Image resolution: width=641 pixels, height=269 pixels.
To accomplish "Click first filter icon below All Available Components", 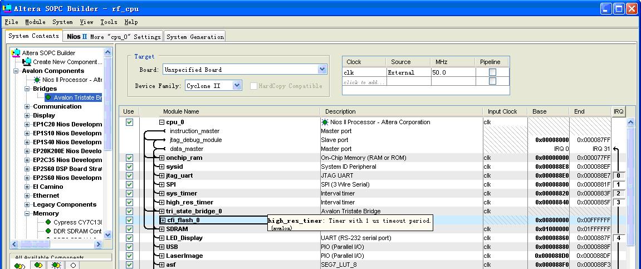I will tap(19, 266).
